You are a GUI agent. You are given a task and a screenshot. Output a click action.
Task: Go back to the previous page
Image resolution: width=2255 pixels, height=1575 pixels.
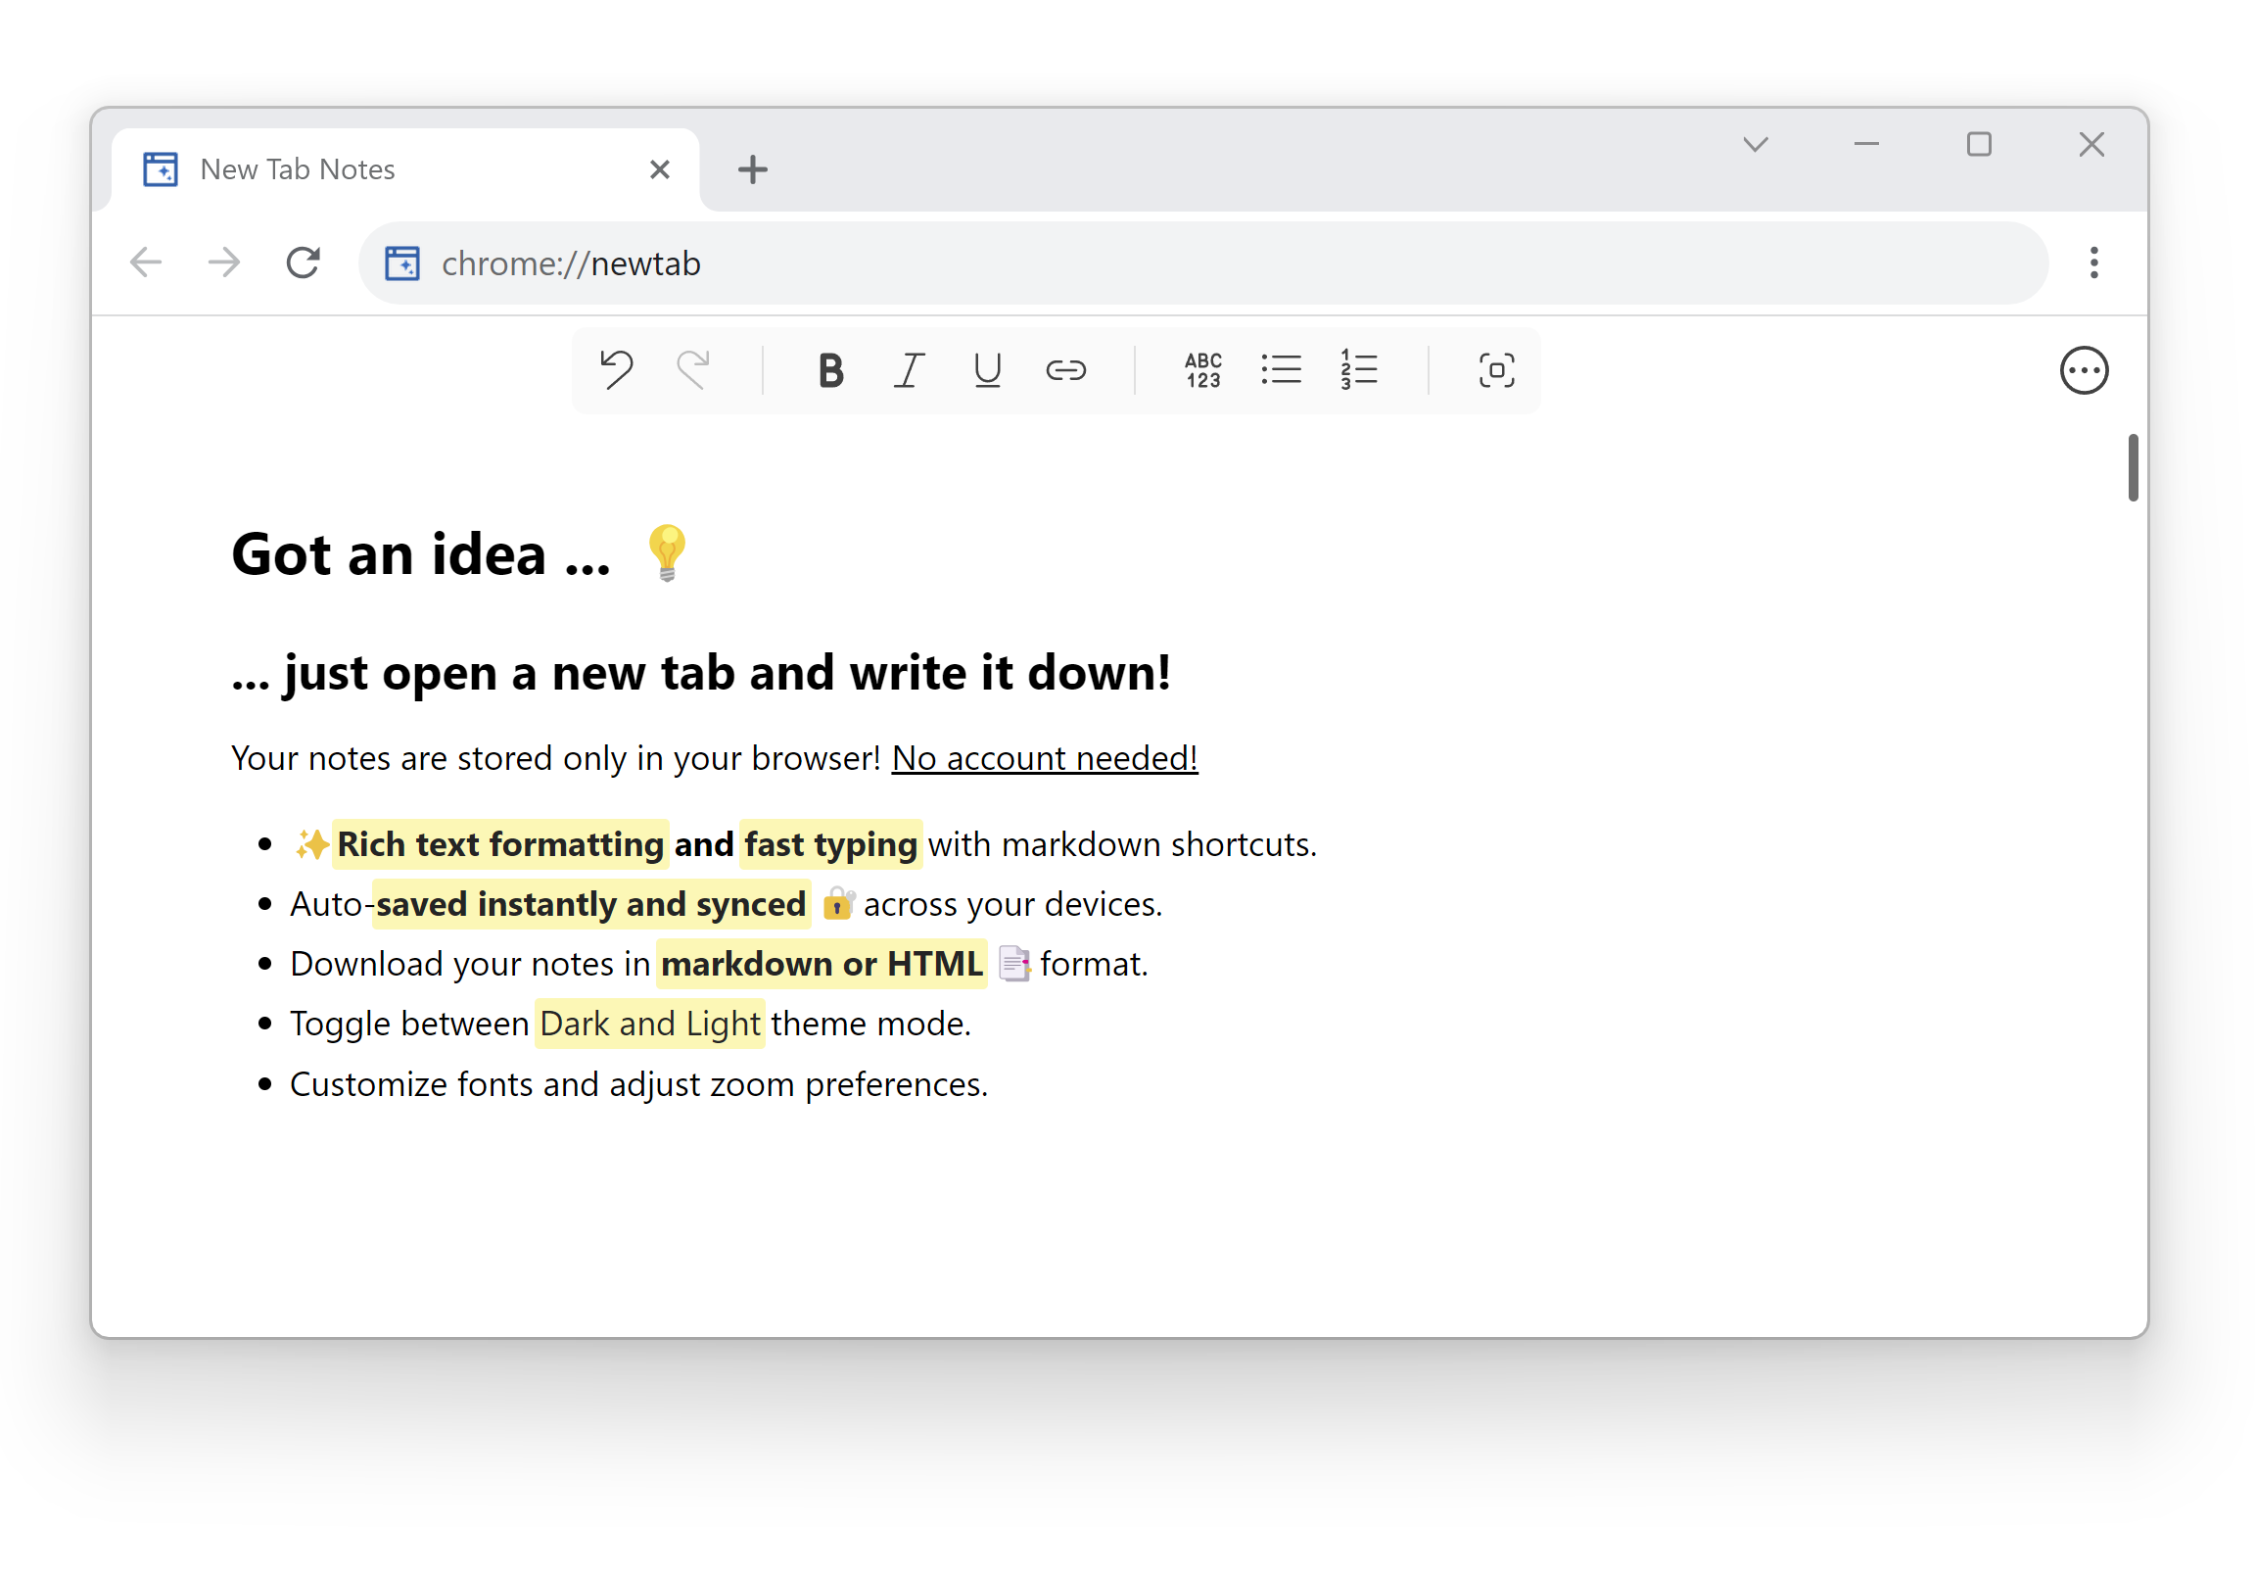[145, 262]
